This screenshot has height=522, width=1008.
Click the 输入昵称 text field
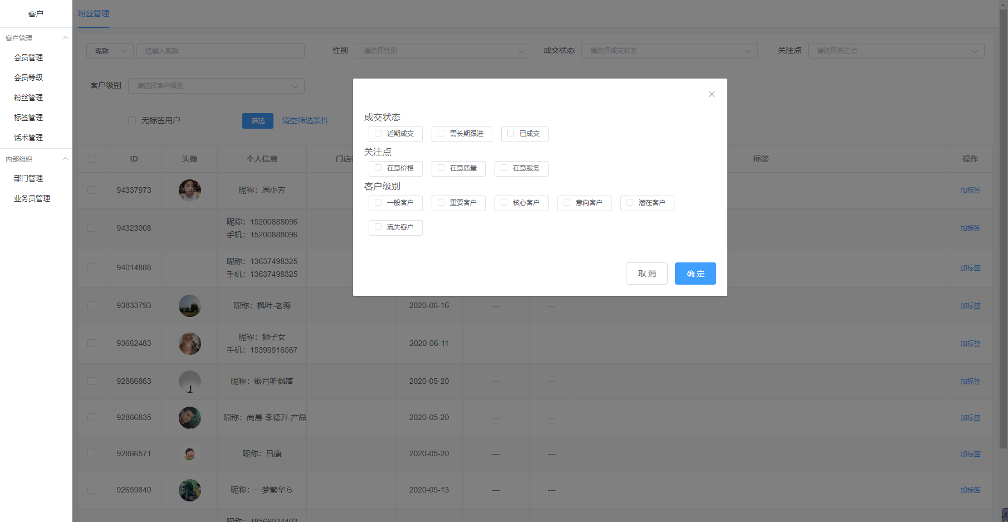coord(220,51)
